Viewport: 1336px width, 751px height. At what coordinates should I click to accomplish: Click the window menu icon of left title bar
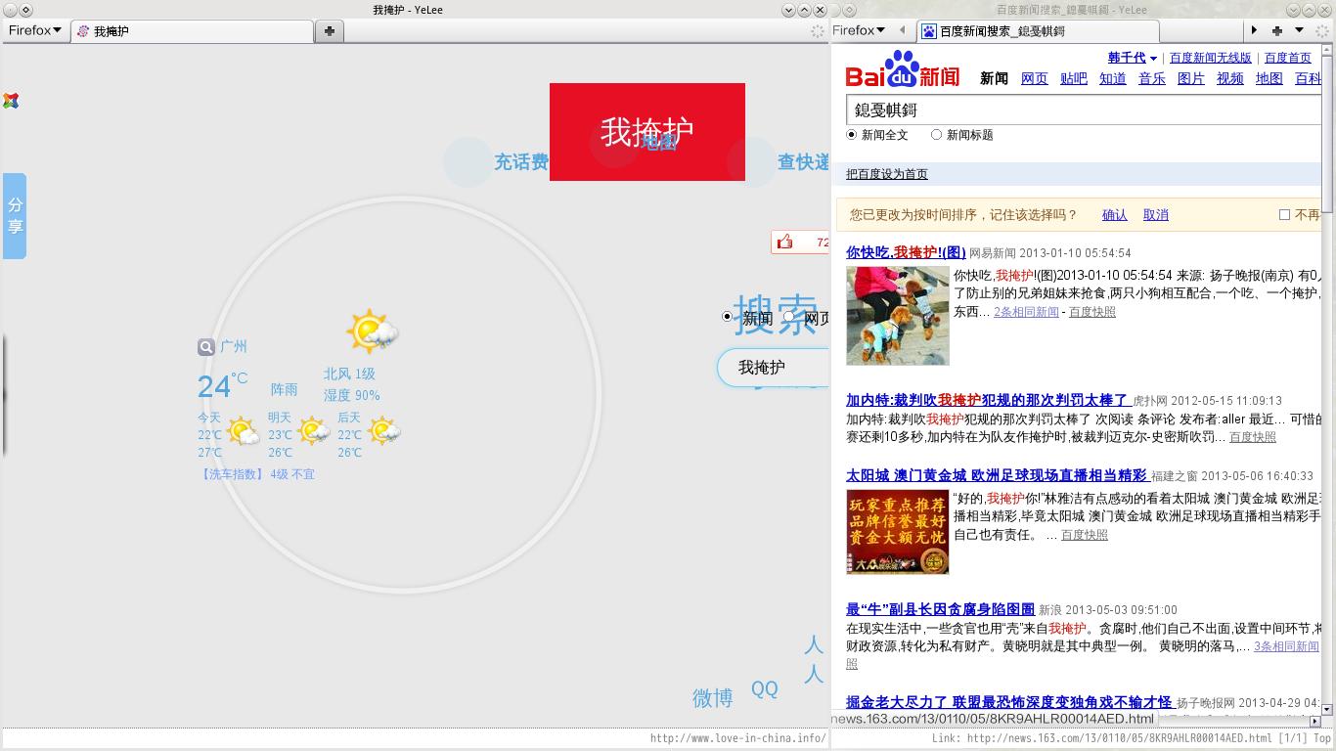click(x=9, y=10)
